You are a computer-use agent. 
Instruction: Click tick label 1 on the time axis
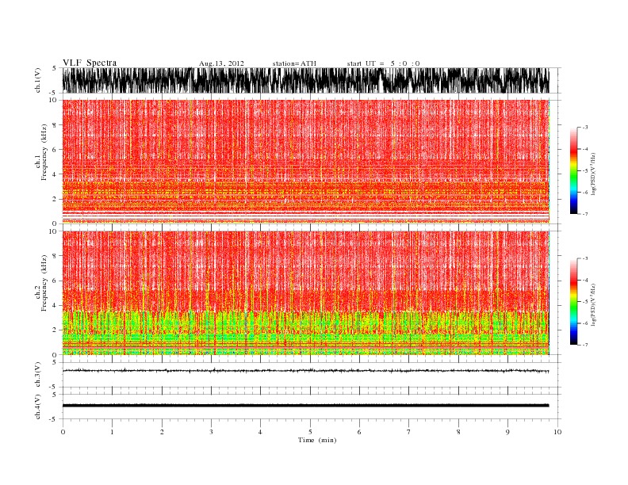[x=112, y=432]
